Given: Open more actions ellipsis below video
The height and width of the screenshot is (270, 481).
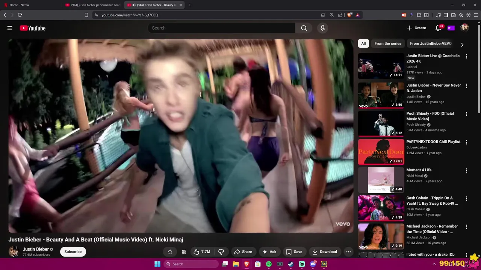Looking at the screenshot, I should [x=348, y=252].
